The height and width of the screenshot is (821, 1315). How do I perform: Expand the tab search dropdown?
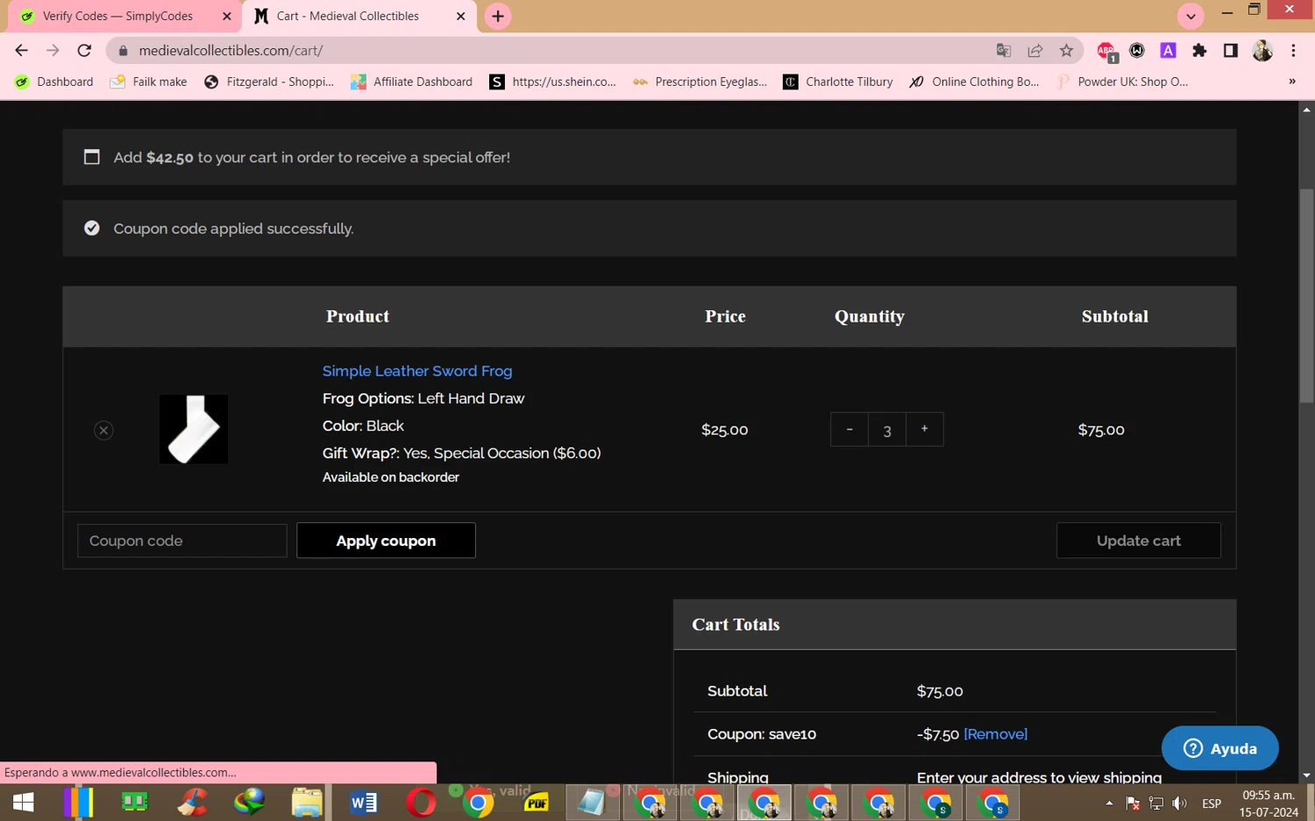[1191, 16]
